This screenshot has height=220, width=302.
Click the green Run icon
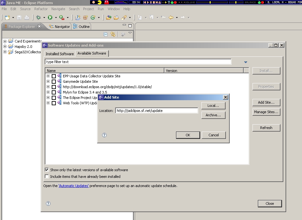point(50,17)
